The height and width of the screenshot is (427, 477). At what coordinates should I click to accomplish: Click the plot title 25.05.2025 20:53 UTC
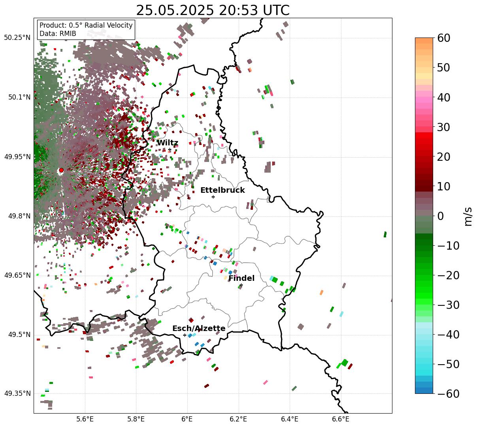[213, 10]
